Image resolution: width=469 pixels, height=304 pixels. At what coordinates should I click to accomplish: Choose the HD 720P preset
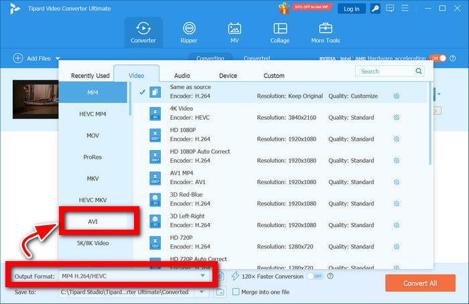click(279, 242)
